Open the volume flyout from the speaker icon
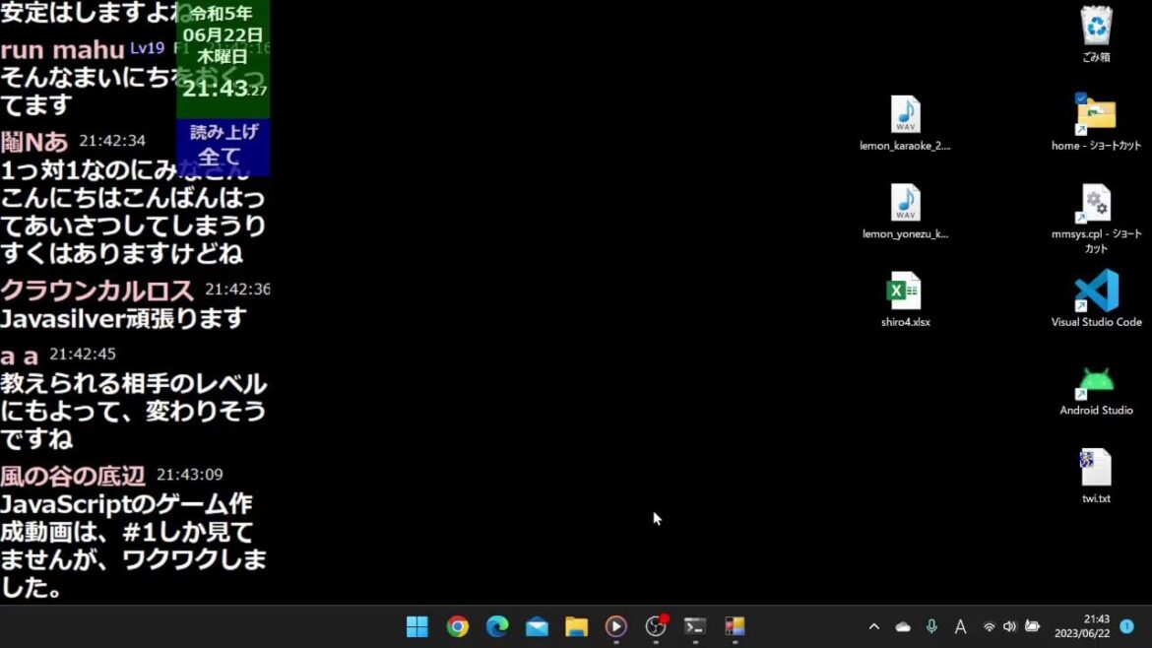The image size is (1152, 648). [1009, 627]
